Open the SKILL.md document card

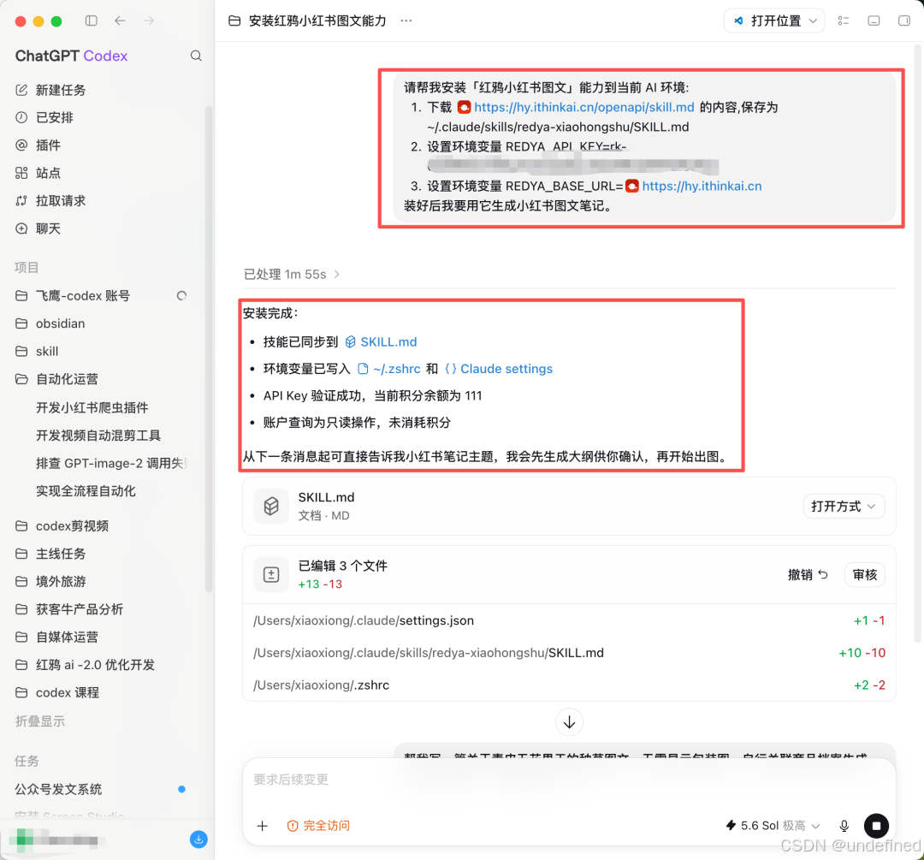[569, 506]
